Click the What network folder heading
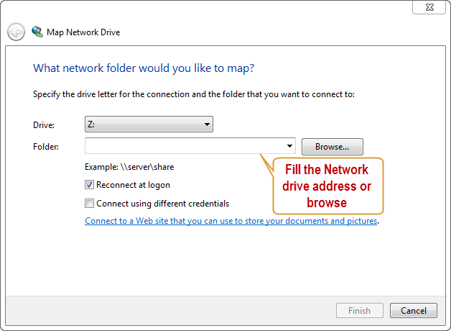This screenshot has height=331, width=451. (144, 68)
